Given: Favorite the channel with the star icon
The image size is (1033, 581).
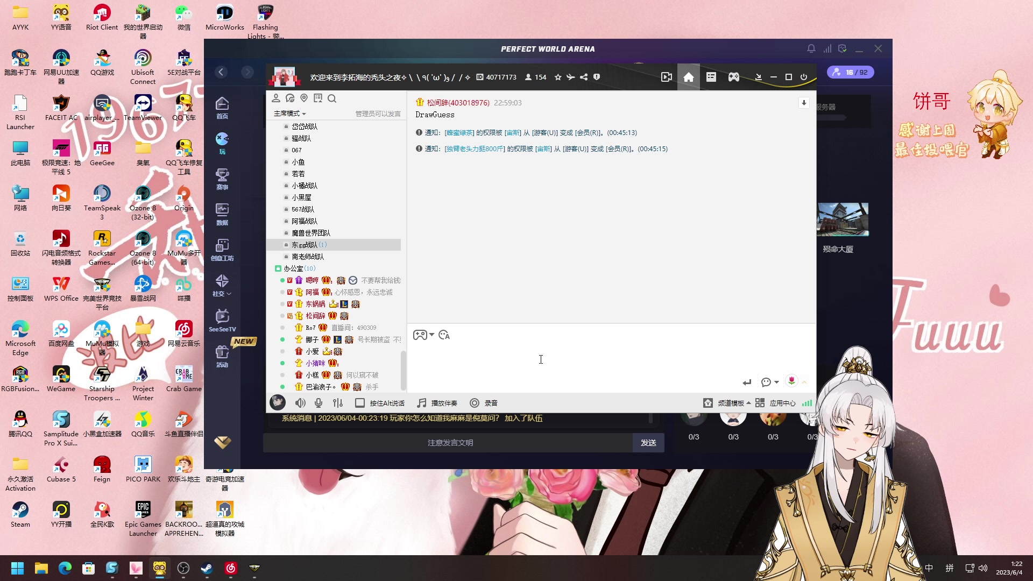Looking at the screenshot, I should pyautogui.click(x=558, y=77).
